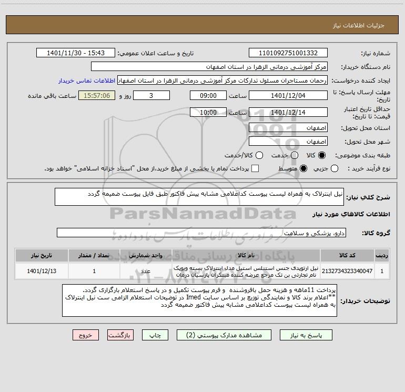Click the need number field 1101092751001332
405x392 pixels.
(x=288, y=53)
